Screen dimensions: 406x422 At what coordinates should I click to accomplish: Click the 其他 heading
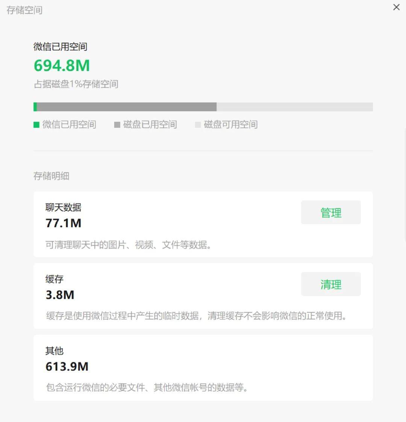pyautogui.click(x=55, y=351)
